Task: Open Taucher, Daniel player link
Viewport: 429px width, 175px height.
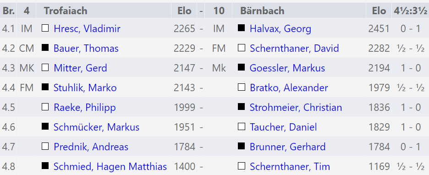Action: click(283, 127)
